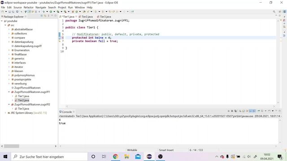Open the Refactor menu

[x=29, y=7]
